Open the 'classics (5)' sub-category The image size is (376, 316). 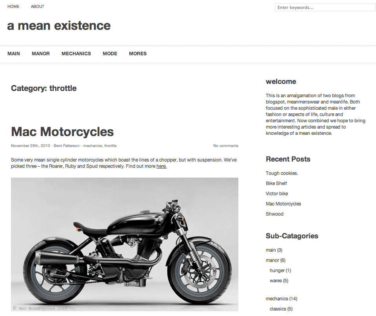(281, 309)
